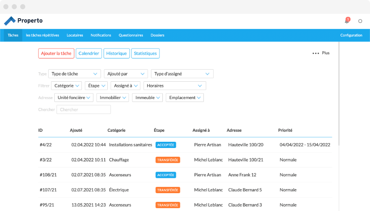This screenshot has width=370, height=211.
Task: Open the Assigné à filter dropdown
Action: pyautogui.click(x=126, y=86)
